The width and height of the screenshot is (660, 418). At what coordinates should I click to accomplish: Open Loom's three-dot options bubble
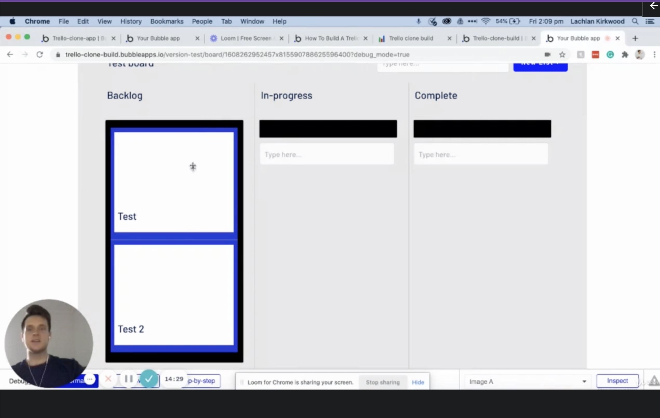(x=90, y=379)
